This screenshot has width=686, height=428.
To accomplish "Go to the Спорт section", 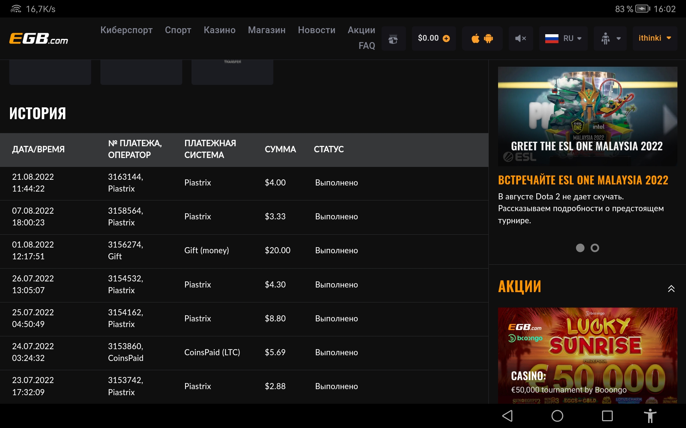I will pos(178,30).
